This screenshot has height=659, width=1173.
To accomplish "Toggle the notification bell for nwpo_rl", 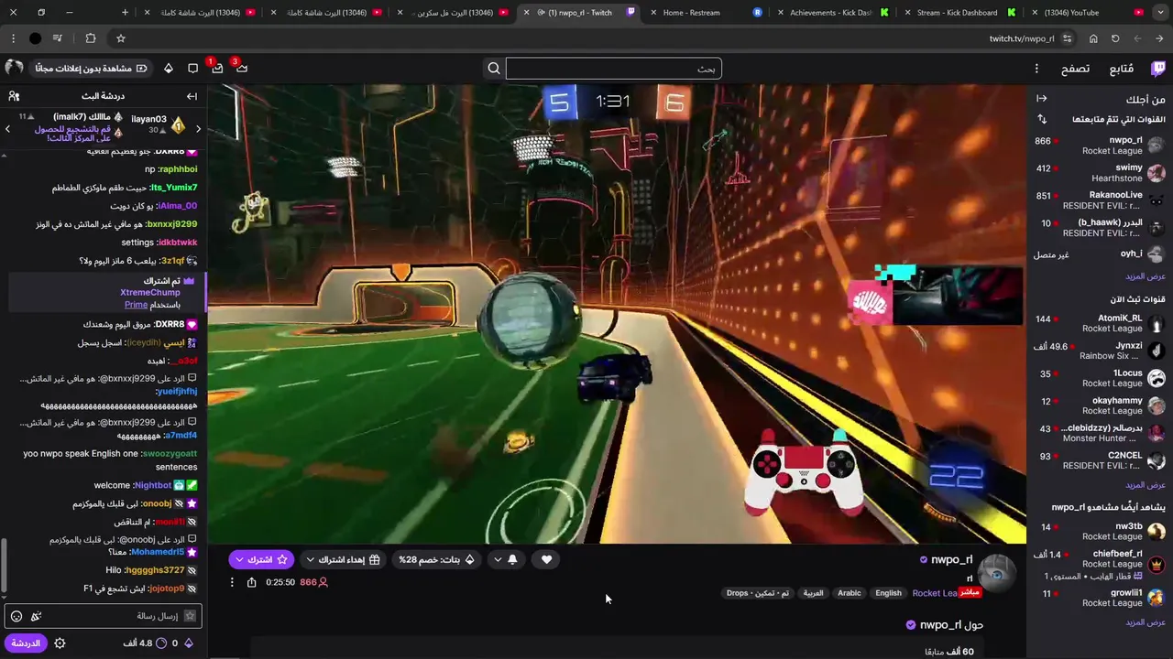I will (512, 559).
